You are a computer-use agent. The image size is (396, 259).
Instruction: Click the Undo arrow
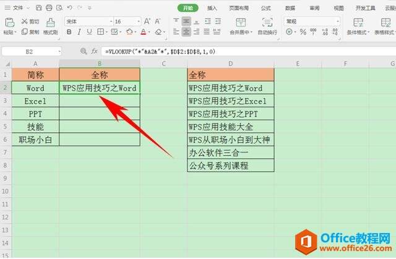(70, 8)
